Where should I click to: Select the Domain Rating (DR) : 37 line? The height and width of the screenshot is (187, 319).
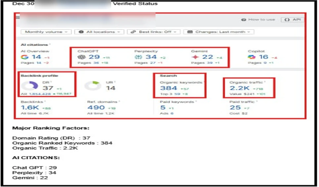[51, 138]
